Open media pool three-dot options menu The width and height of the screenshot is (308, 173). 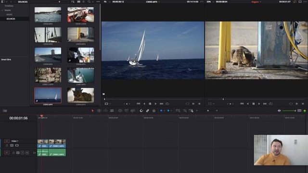coord(98,2)
